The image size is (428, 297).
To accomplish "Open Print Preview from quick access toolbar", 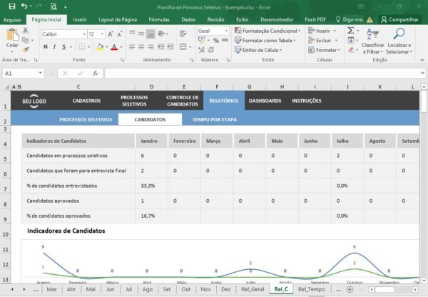I will 53,6.
